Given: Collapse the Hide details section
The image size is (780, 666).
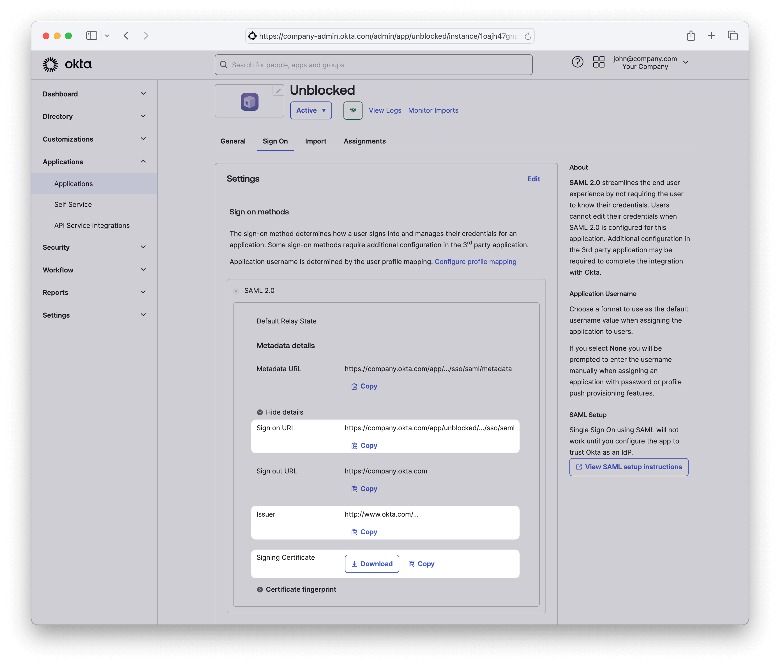Looking at the screenshot, I should click(x=280, y=412).
